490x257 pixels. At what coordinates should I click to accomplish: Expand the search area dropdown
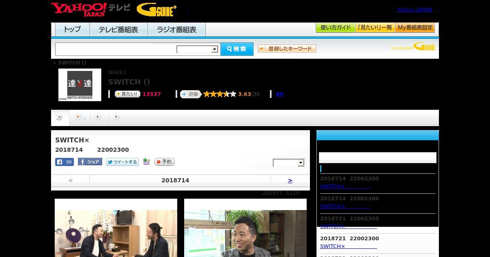197,49
